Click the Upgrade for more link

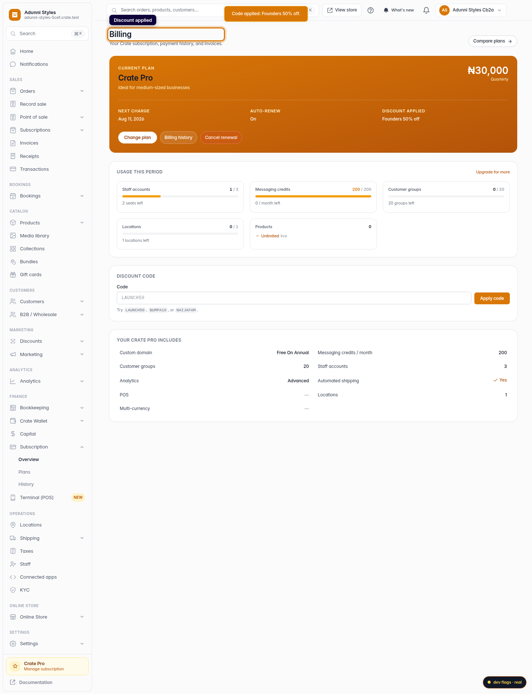(x=493, y=172)
